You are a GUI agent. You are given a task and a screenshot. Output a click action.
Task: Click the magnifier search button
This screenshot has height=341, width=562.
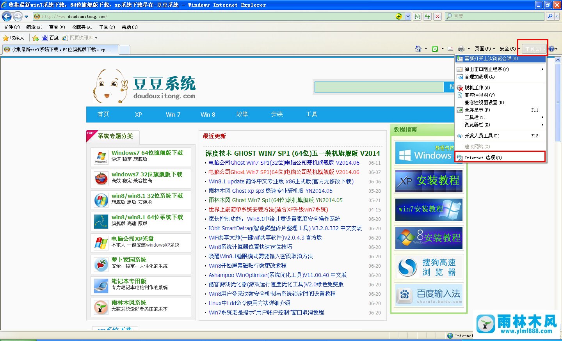tap(550, 16)
